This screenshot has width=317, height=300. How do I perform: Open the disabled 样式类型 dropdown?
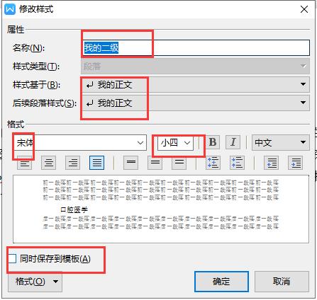[x=195, y=67]
